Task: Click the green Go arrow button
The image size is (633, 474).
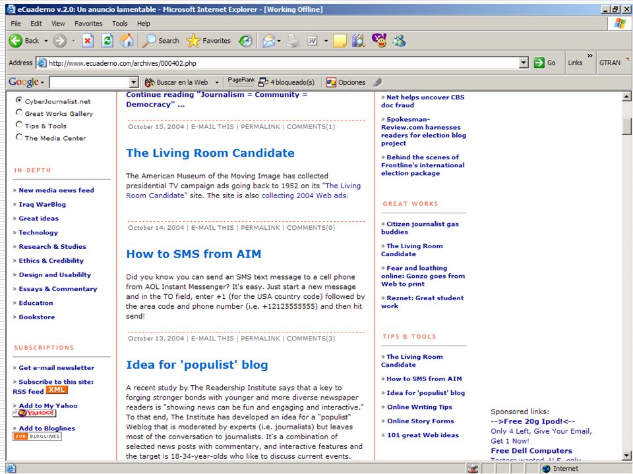Action: [539, 63]
